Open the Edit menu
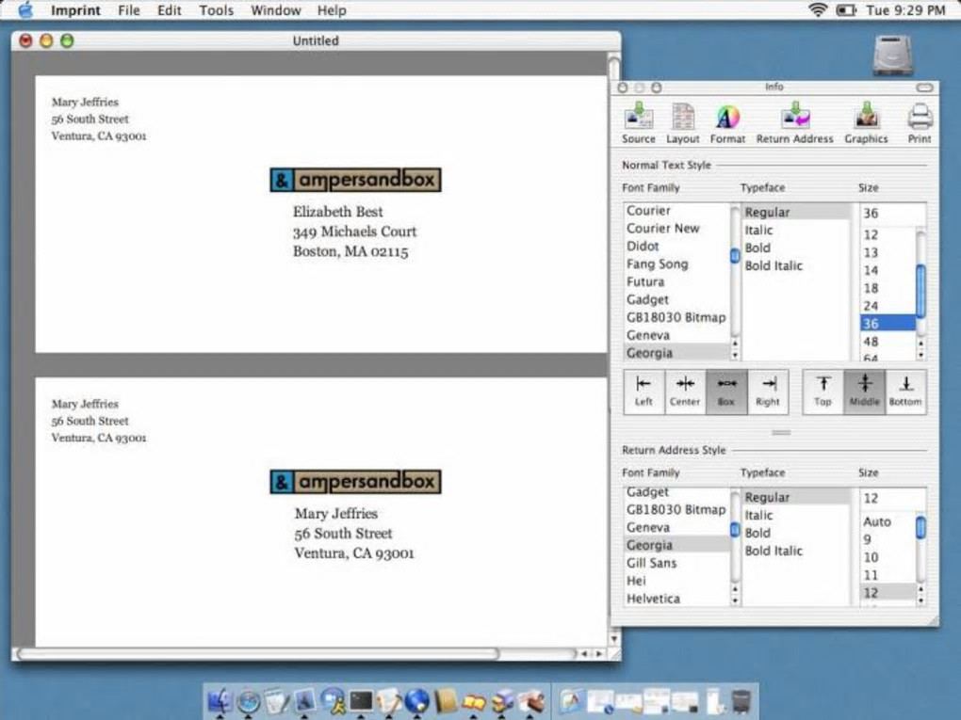 [x=170, y=10]
